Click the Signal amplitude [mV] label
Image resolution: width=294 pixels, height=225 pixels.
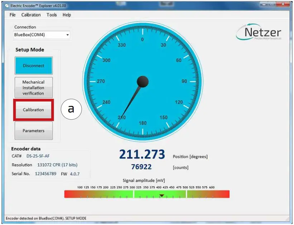click(144, 181)
